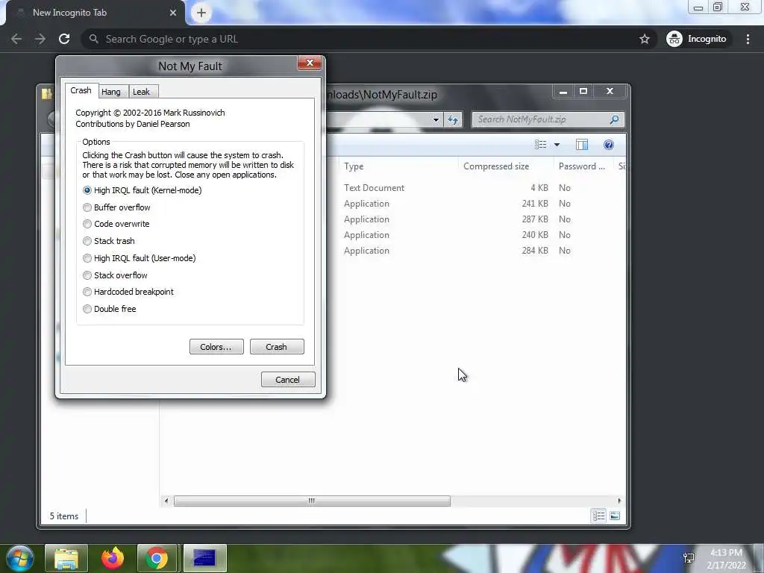Toggle the preview pane in Explorer
764x573 pixels.
(582, 145)
